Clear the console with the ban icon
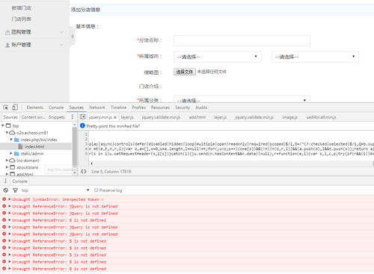The width and height of the screenshot is (374, 274). [x=5, y=190]
